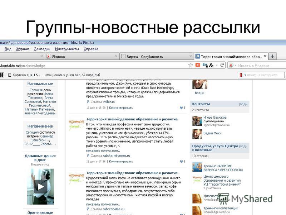This screenshot has width=286, height=215.
Task: Open Тренинги компетенций page link
Action: point(221,208)
